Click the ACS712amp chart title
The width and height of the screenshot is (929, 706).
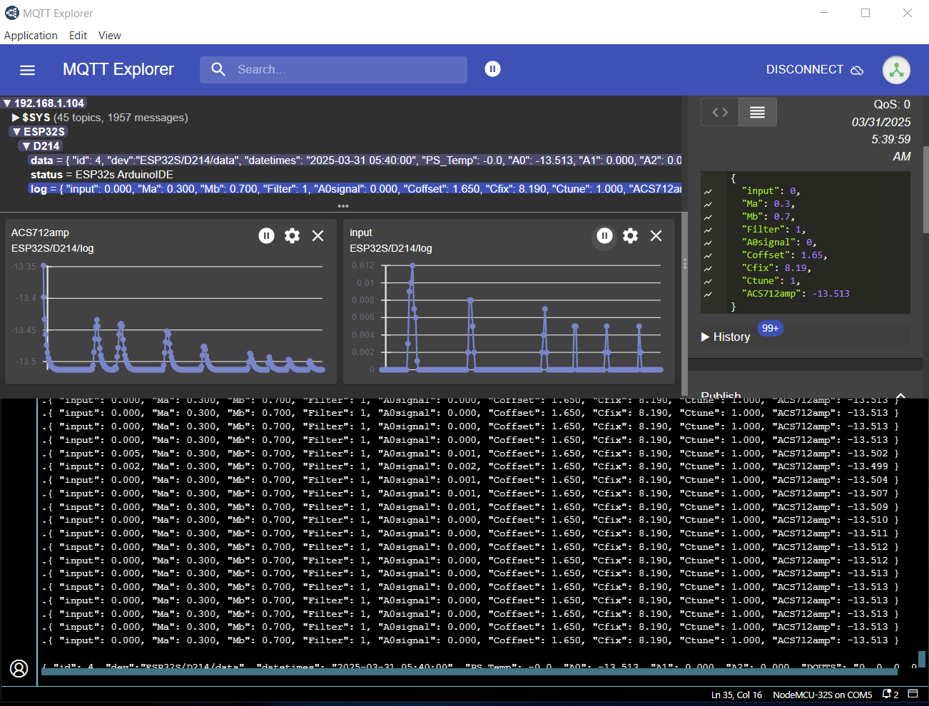point(40,232)
